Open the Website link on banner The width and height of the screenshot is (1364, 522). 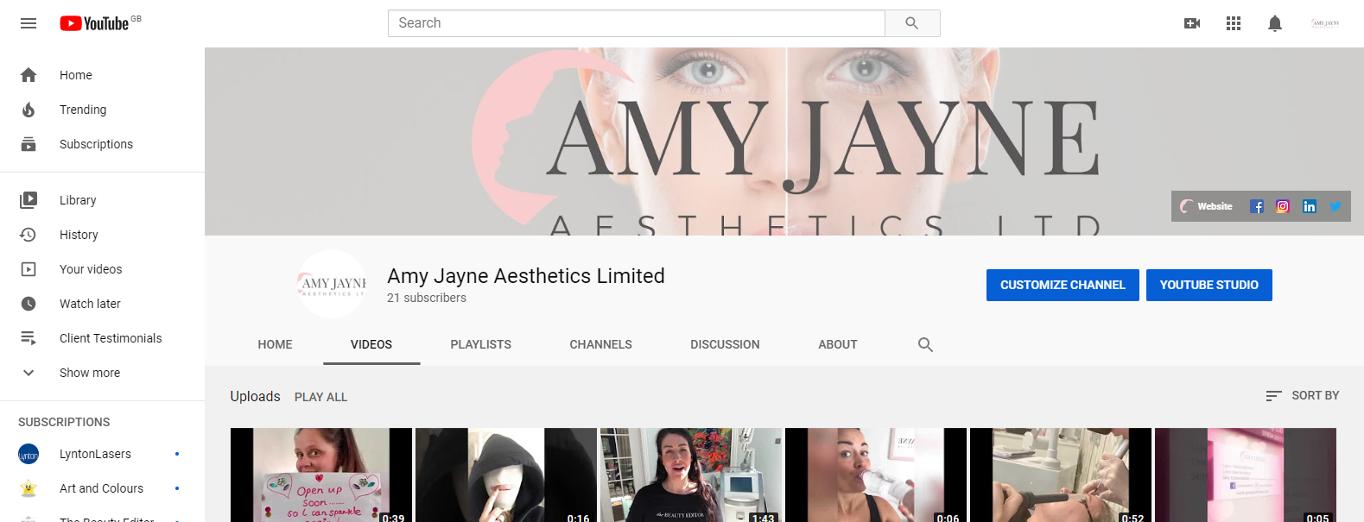pos(1207,206)
